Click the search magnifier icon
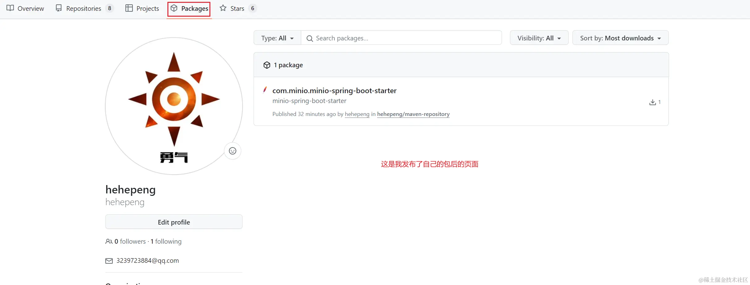This screenshot has width=750, height=285. 310,38
